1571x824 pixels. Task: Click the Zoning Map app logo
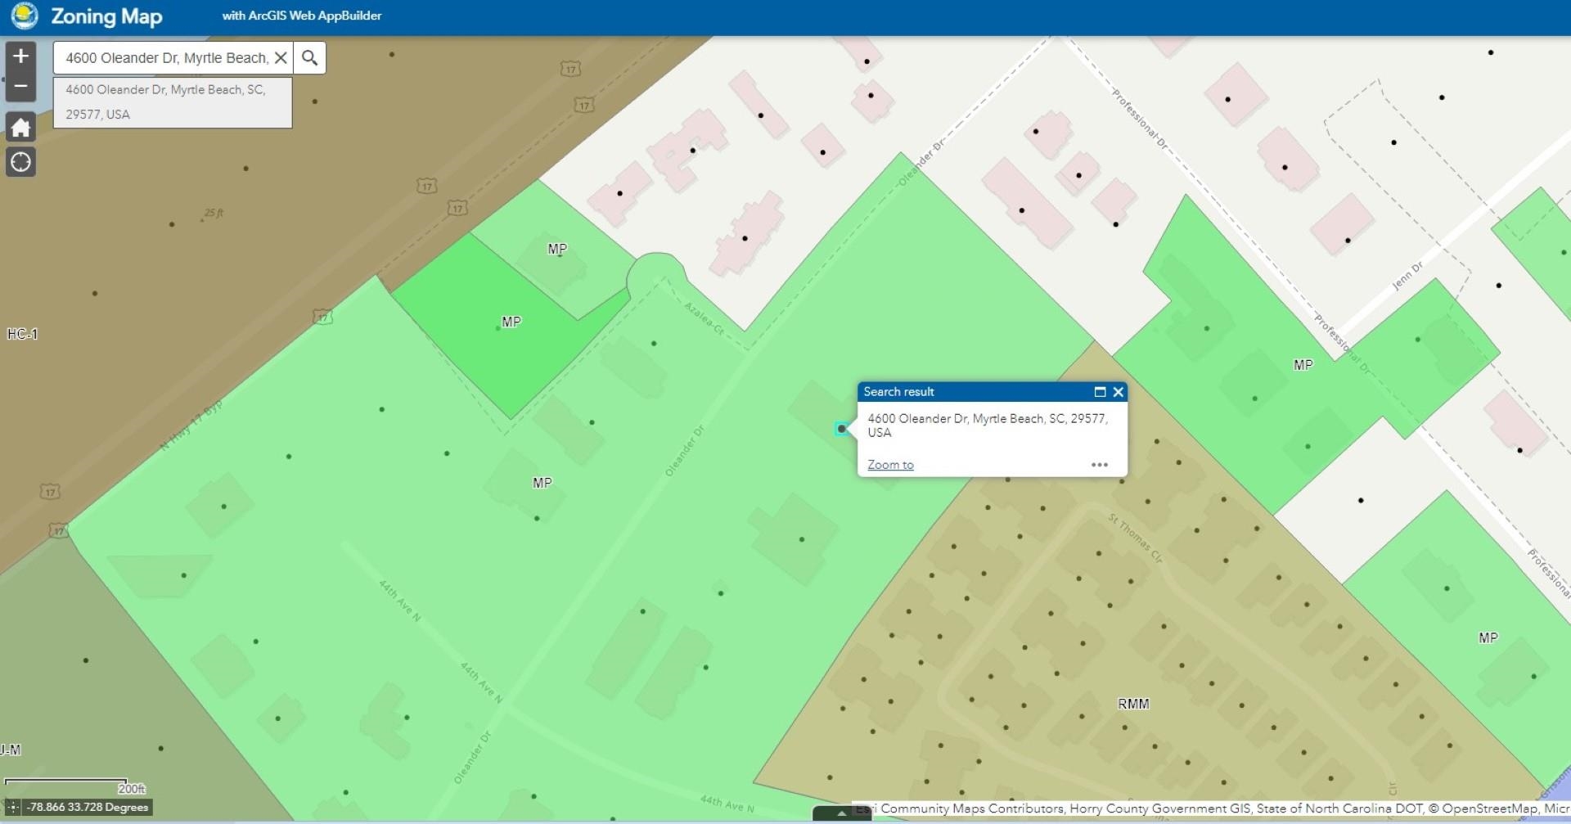(x=25, y=16)
